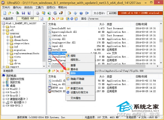
Task: Click the red X icon in local pane toolbar
Action: coord(58,71)
